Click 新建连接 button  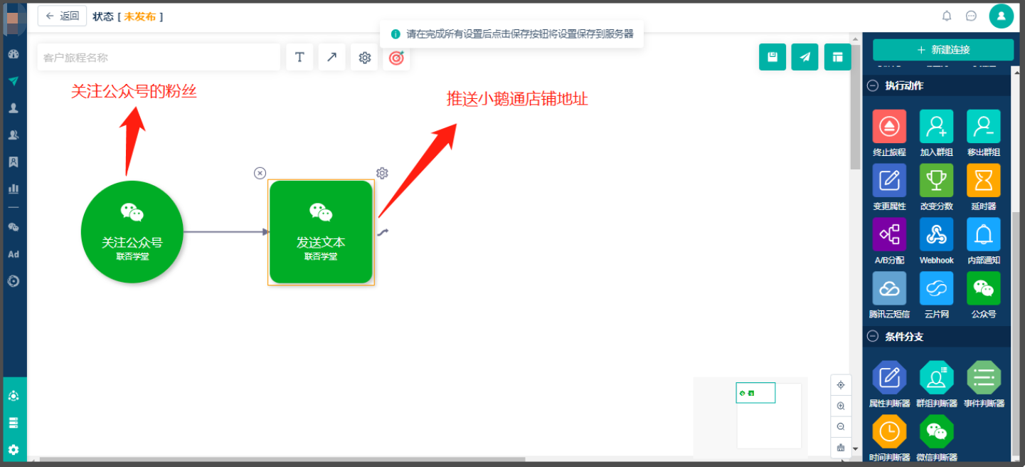click(943, 50)
